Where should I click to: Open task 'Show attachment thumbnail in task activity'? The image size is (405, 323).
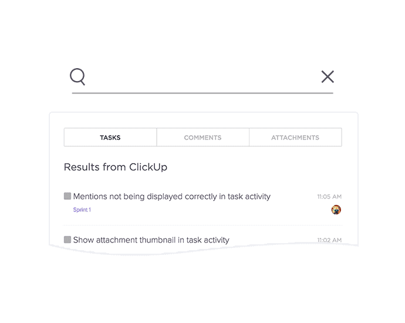pos(151,240)
